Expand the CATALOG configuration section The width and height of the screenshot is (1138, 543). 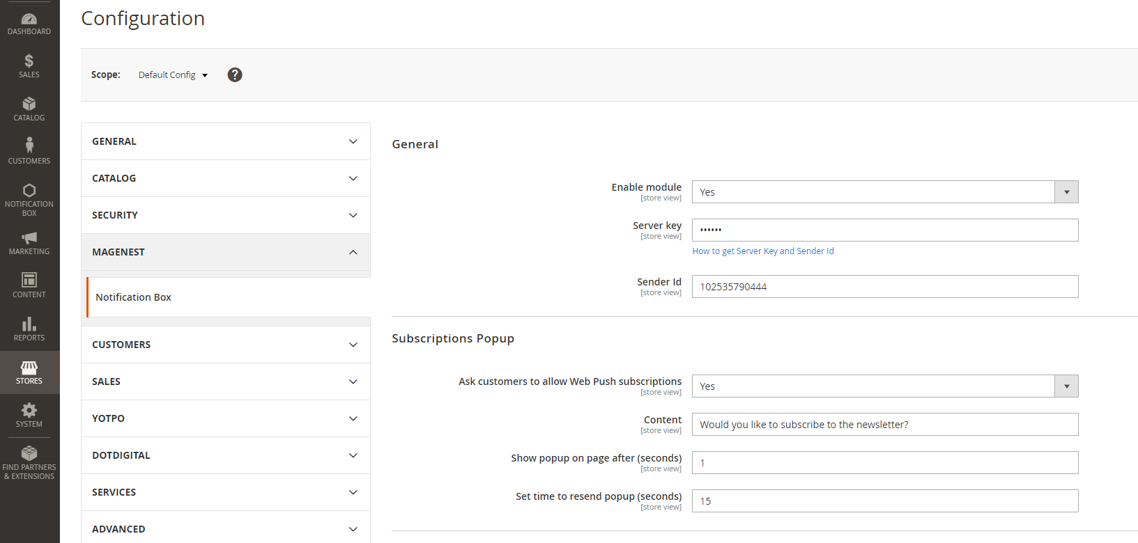point(226,178)
